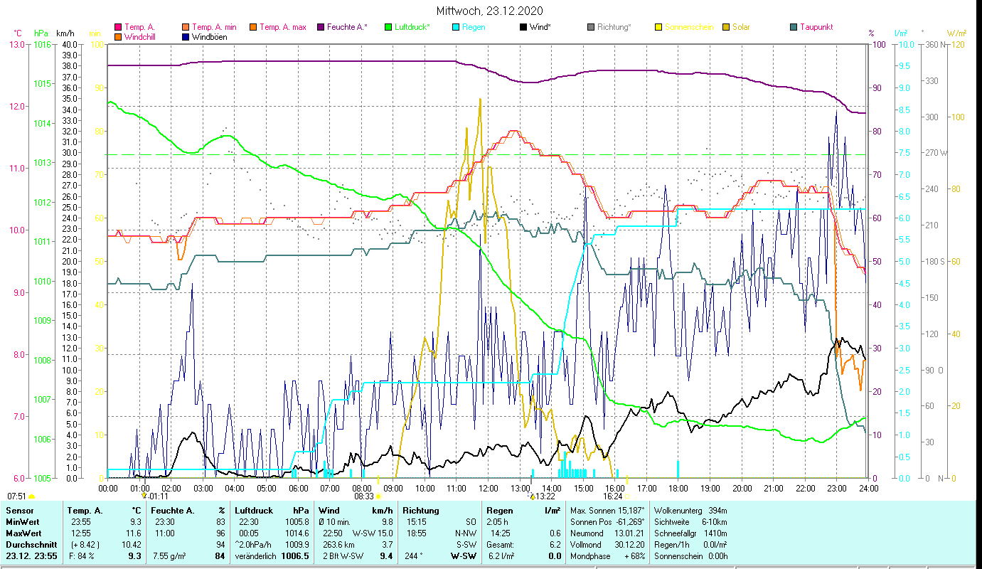The width and height of the screenshot is (982, 569).
Task: Click the Temp. A. column header
Action: click(x=85, y=510)
